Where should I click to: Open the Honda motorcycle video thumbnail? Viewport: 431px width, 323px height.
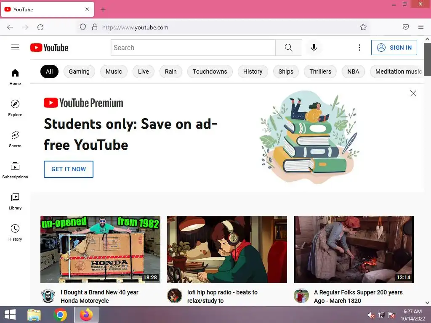[100, 249]
